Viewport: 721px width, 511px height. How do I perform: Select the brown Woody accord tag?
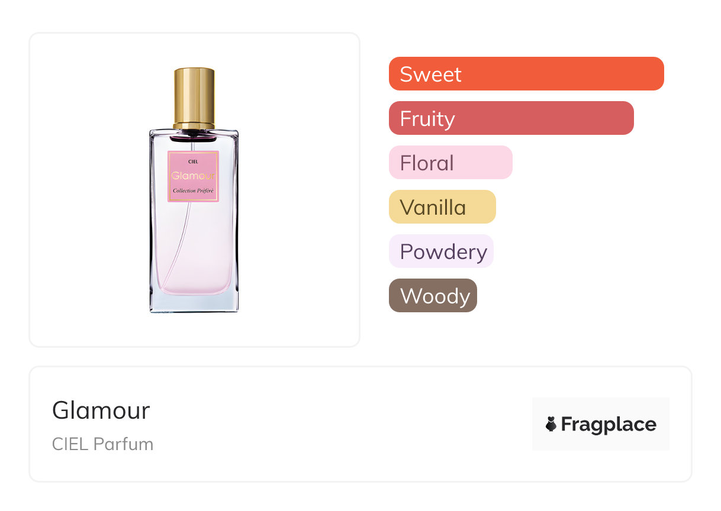[433, 296]
